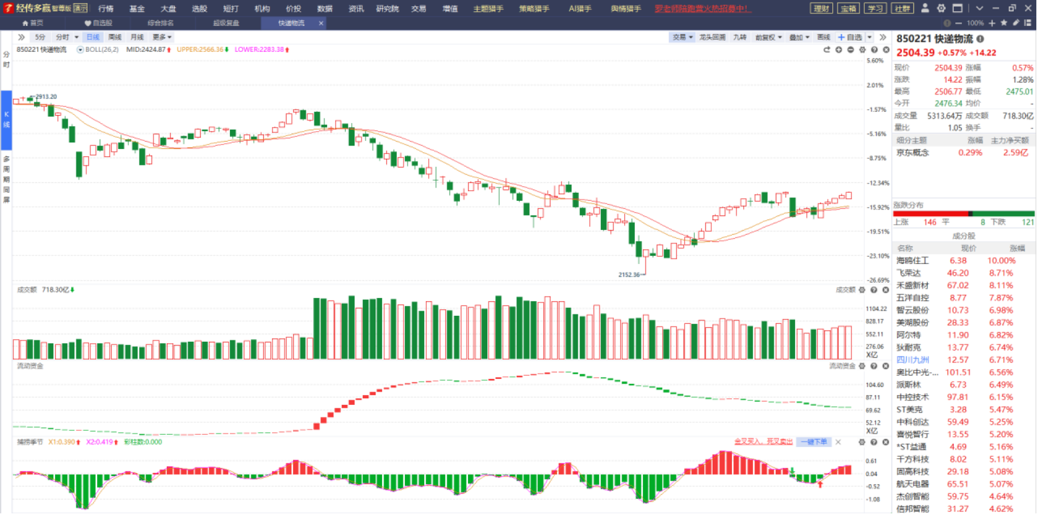
Task: Click the star favorite icon
Action: tap(1004, 23)
